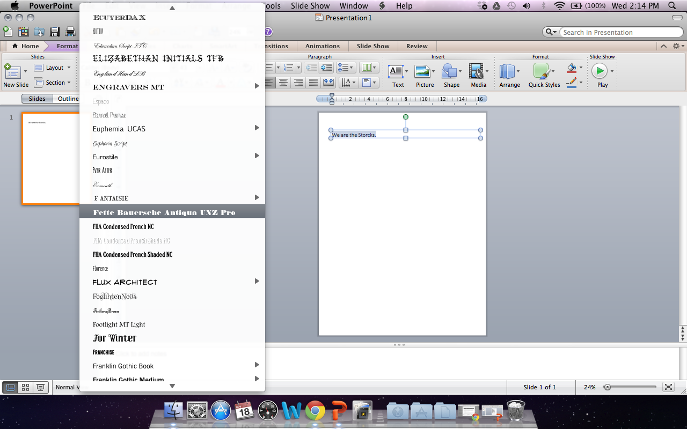Expand Engravers MT font submenu
The image size is (687, 429).
click(x=257, y=86)
